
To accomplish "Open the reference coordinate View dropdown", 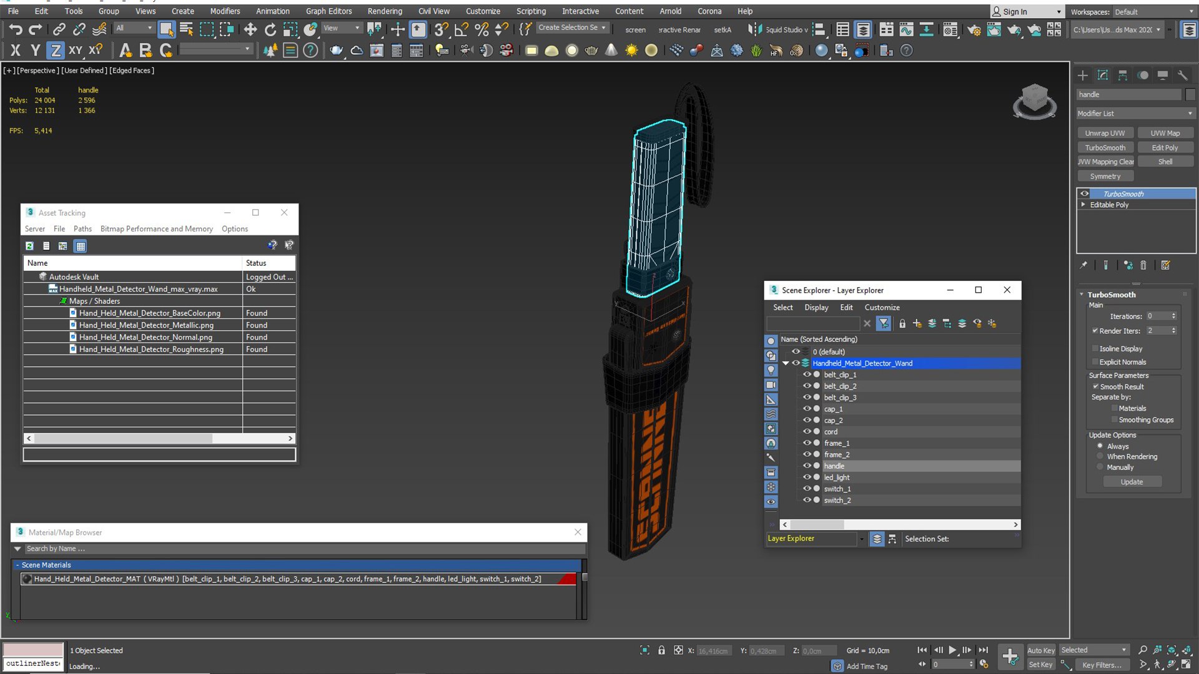I will [x=341, y=28].
